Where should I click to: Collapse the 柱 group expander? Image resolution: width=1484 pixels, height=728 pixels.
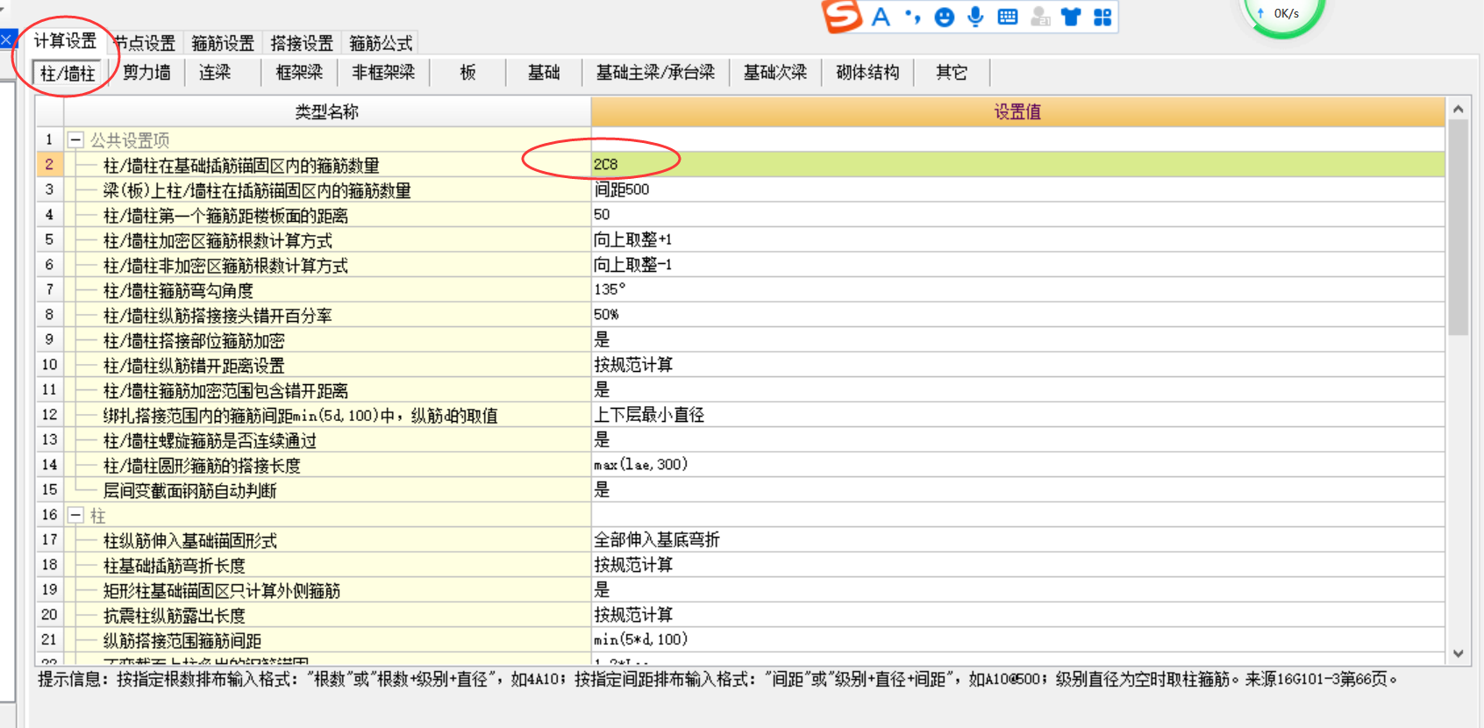click(x=75, y=516)
